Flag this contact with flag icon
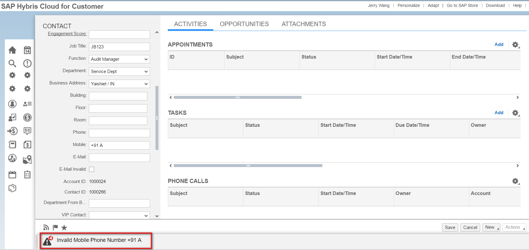Viewport: 529px width, 250px height. coord(55,227)
